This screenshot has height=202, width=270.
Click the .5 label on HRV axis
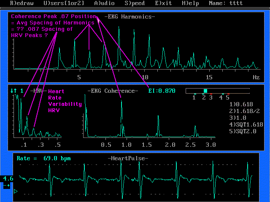(x=57, y=145)
